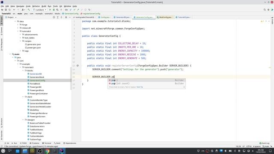The width and height of the screenshot is (274, 154).
Task: Click the volume icon in system tray
Action: [x=226, y=151]
